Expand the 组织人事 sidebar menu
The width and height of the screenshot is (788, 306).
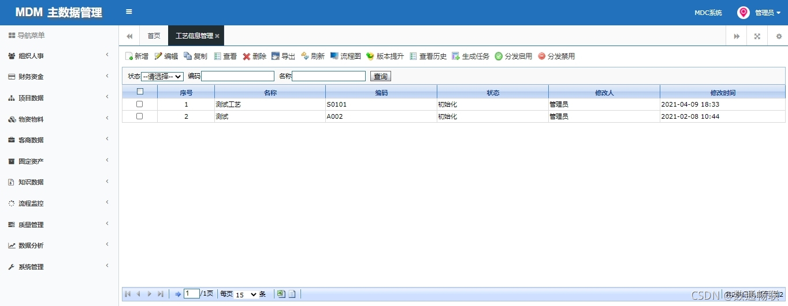click(59, 56)
